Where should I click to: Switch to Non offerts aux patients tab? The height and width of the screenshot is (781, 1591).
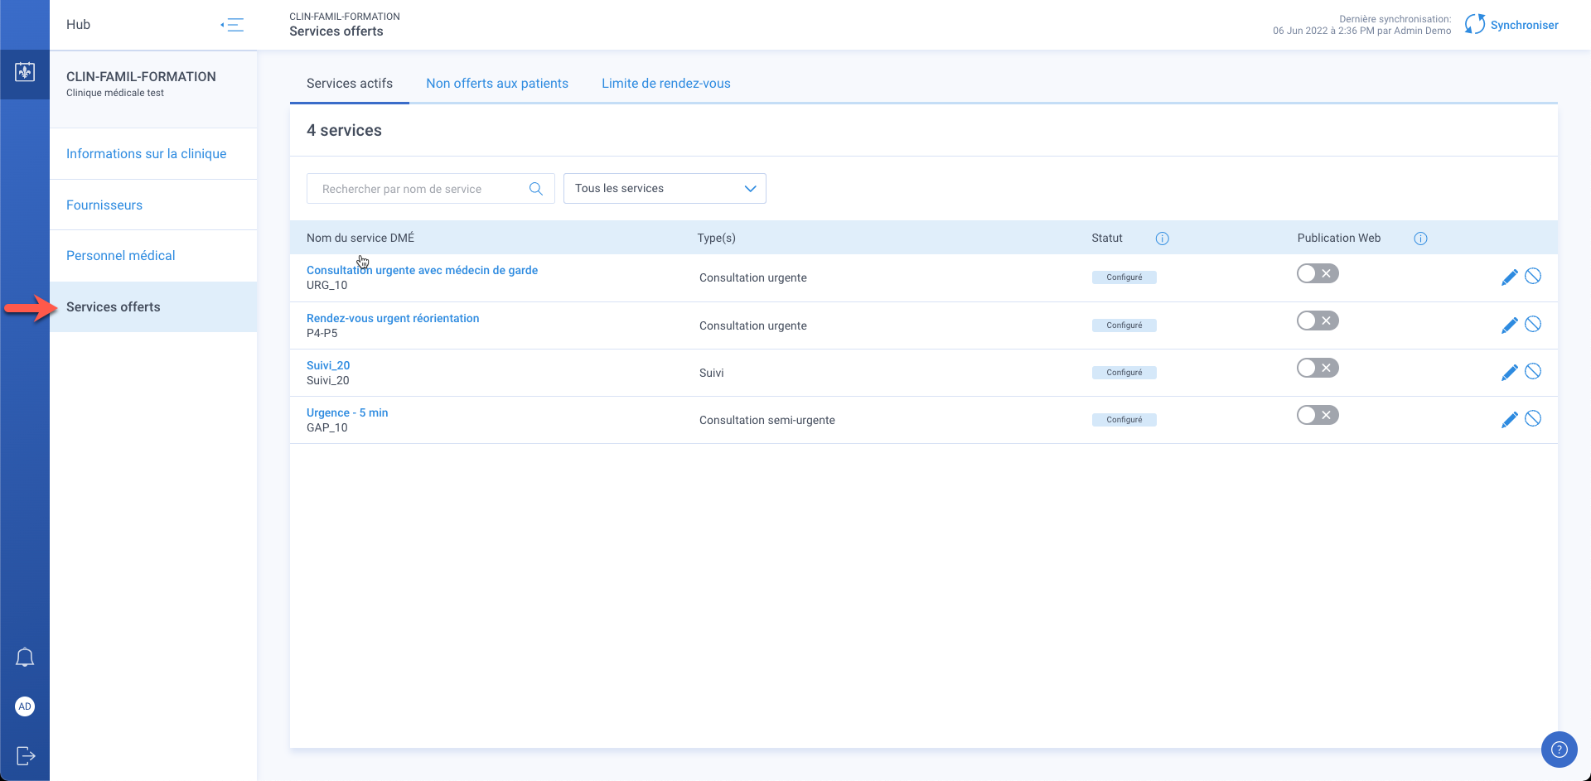(x=497, y=84)
